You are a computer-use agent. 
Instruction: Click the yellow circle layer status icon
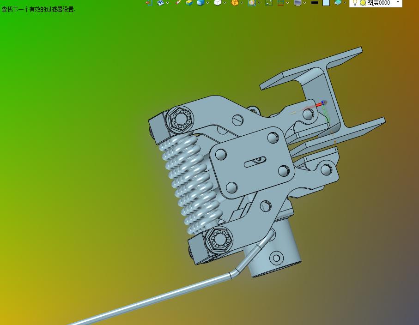(x=363, y=3)
